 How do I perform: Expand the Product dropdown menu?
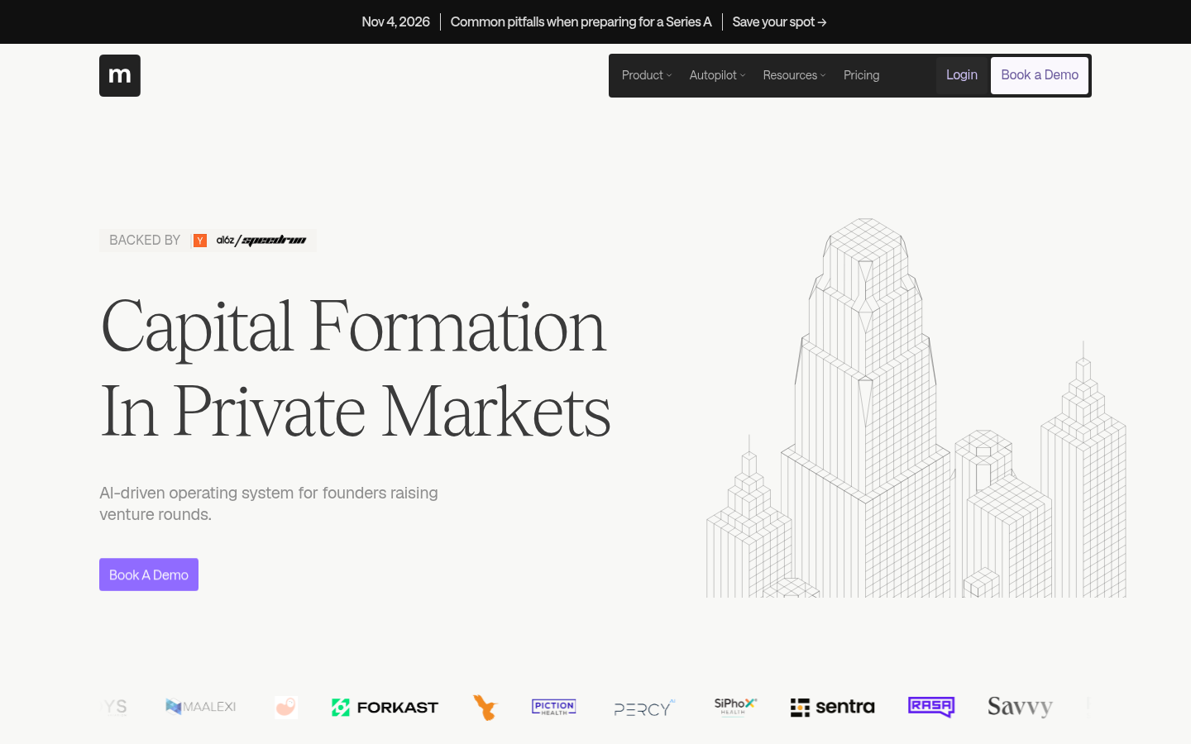pos(647,75)
